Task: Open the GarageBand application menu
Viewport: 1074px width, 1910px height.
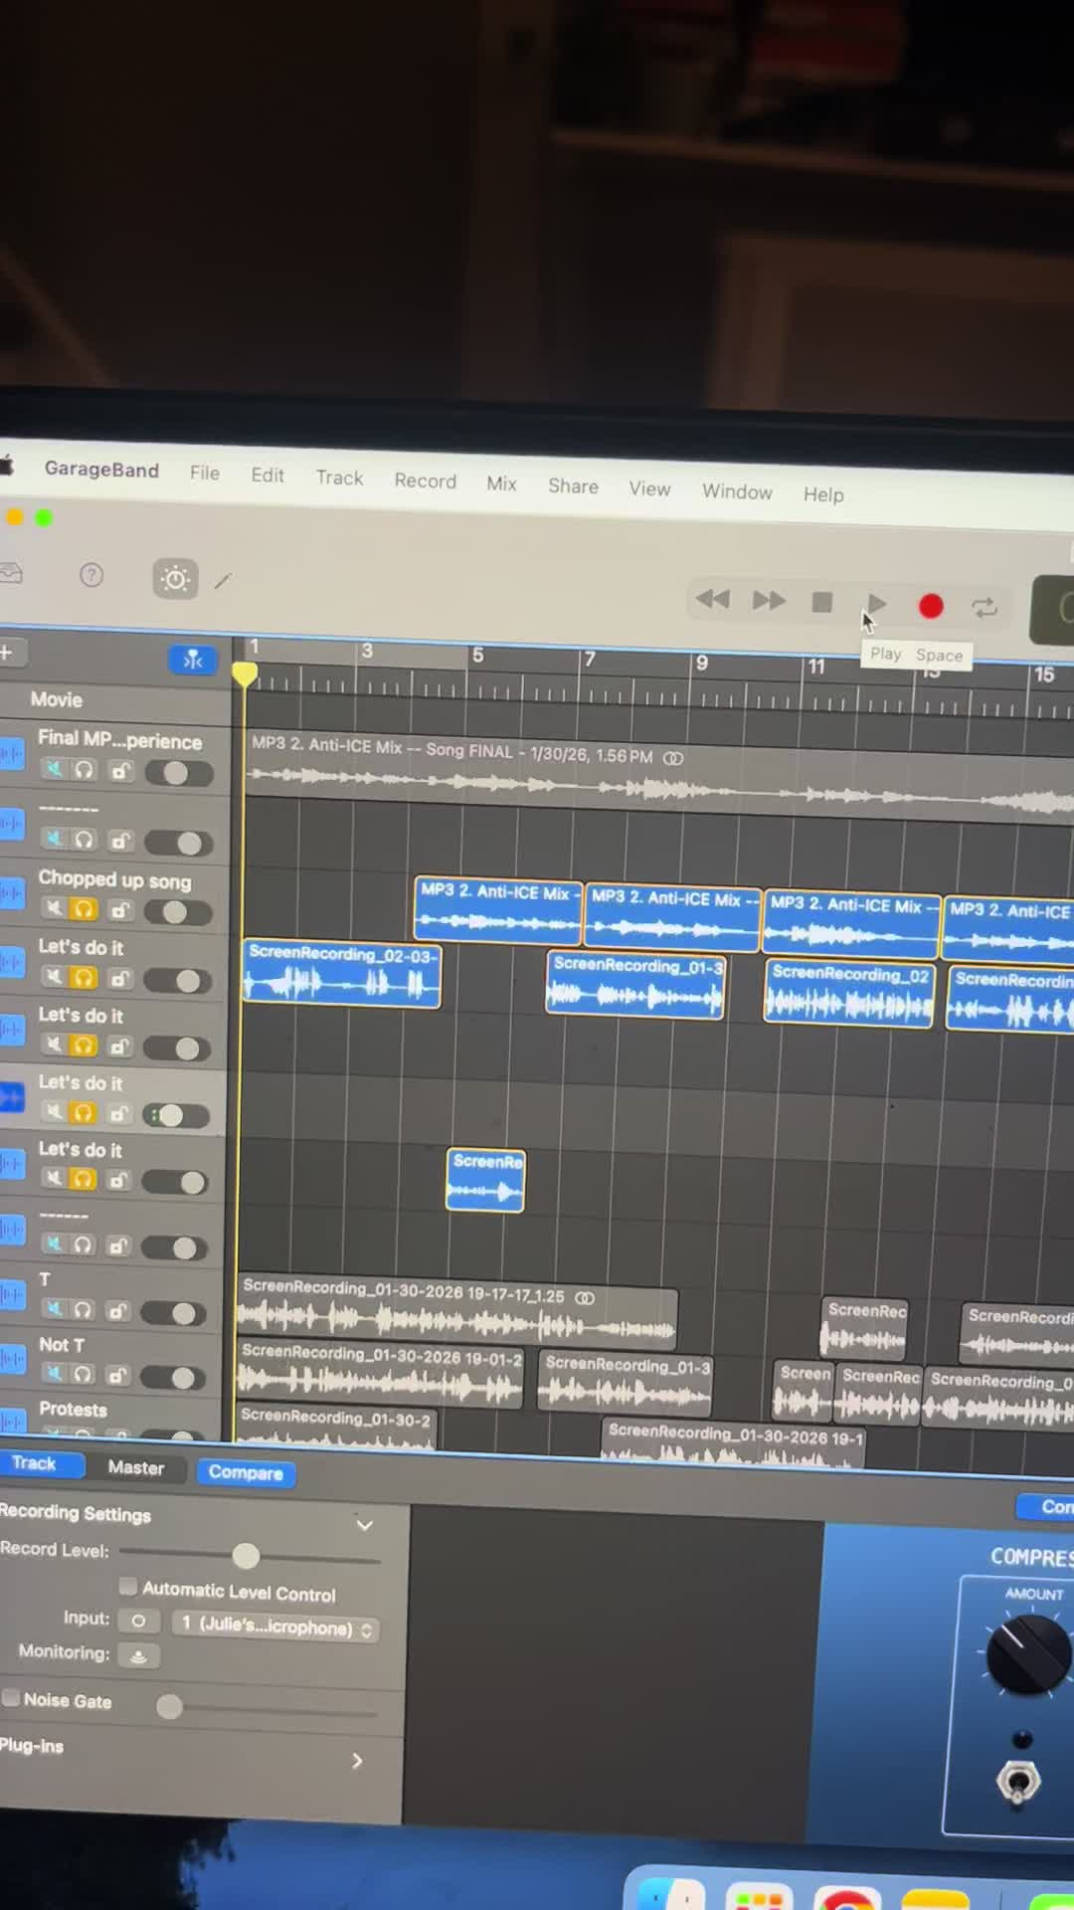Action: coord(101,470)
